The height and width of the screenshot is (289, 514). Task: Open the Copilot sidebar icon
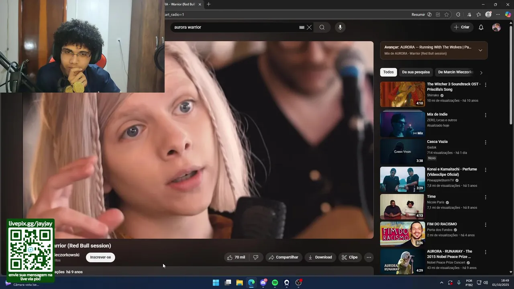[508, 14]
